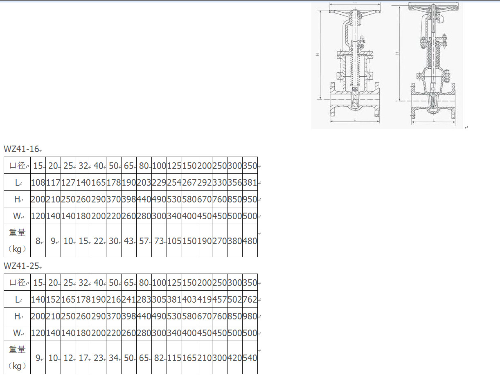Select the cell with value 108

click(38, 182)
